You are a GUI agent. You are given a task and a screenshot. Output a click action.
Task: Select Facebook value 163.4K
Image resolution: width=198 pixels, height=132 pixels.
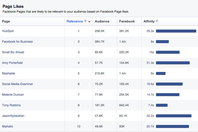point(124,84)
